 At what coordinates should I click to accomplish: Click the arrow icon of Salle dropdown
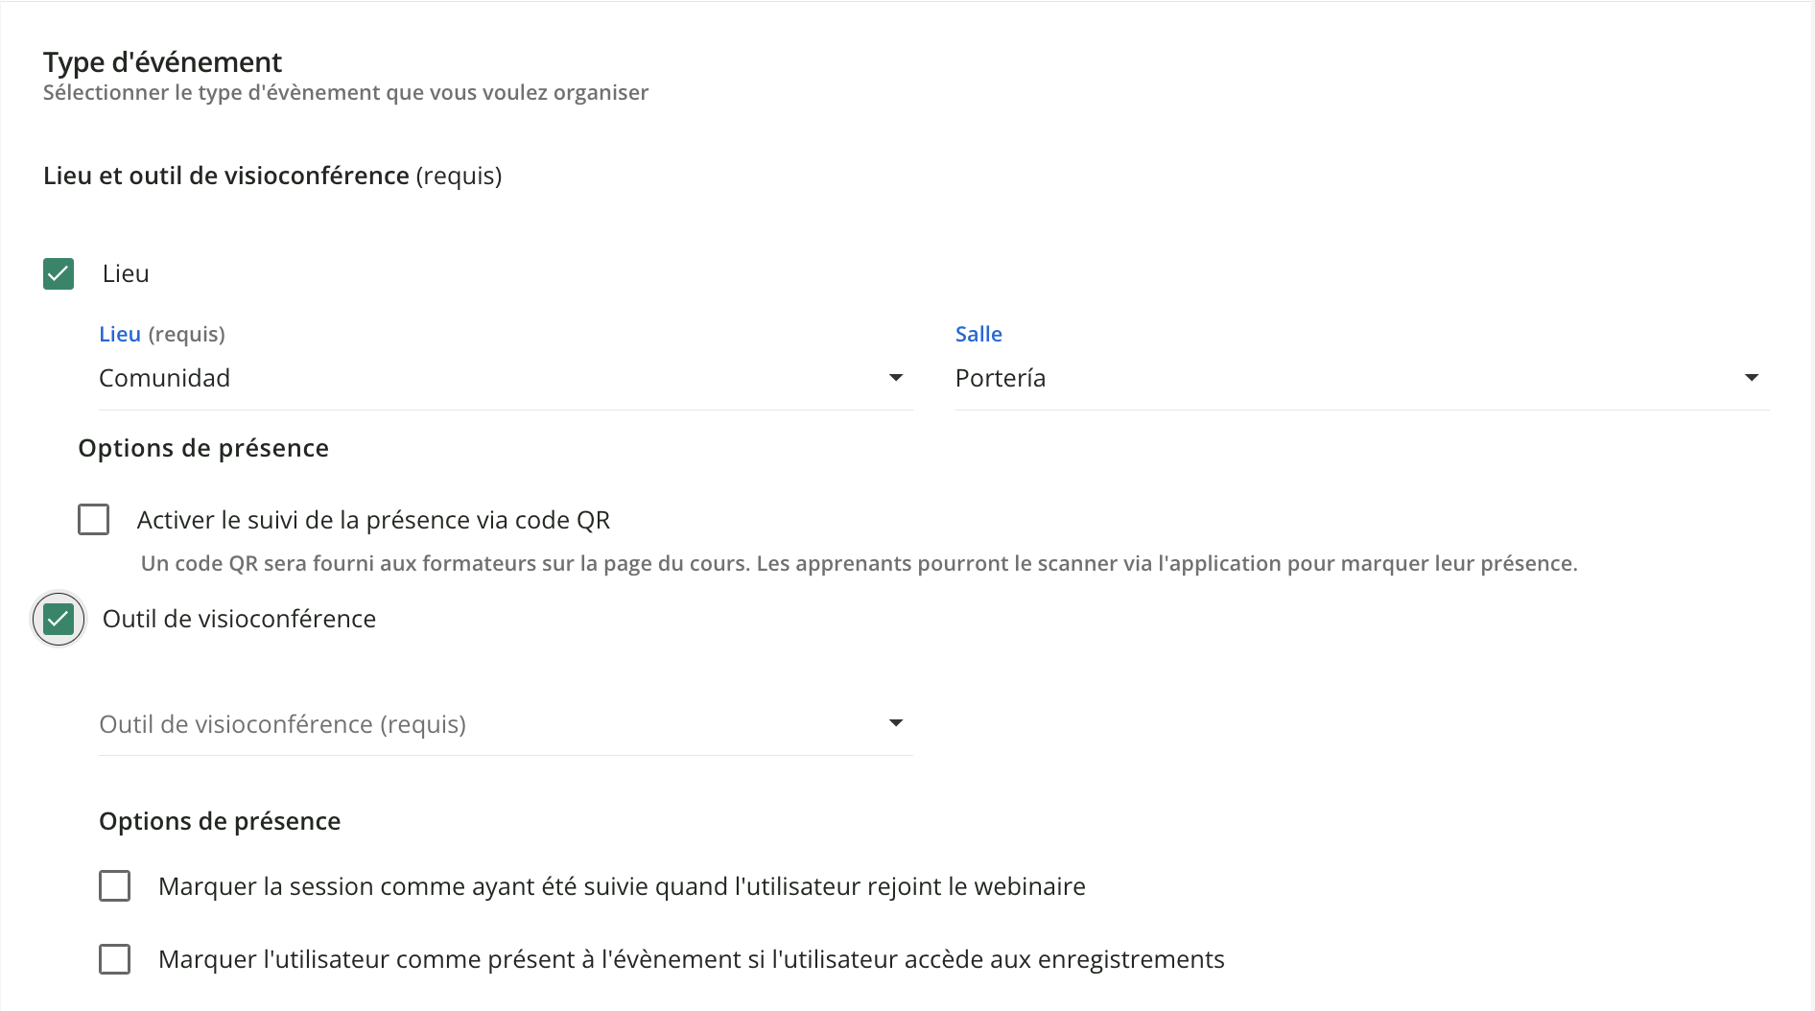click(1752, 378)
